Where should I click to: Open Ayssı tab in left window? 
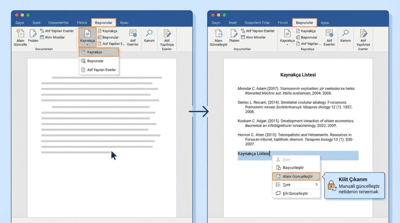click(x=124, y=23)
